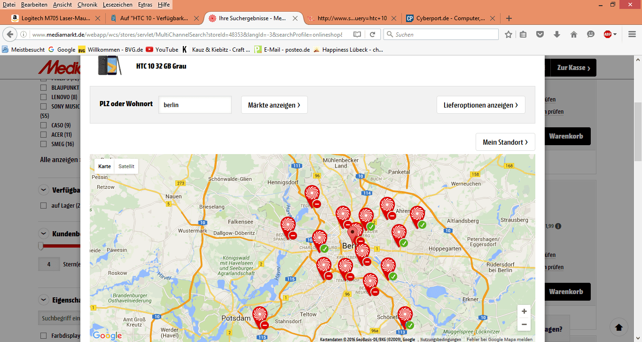Tick the CASO (9) checkbox
The image size is (642, 342).
tap(43, 125)
